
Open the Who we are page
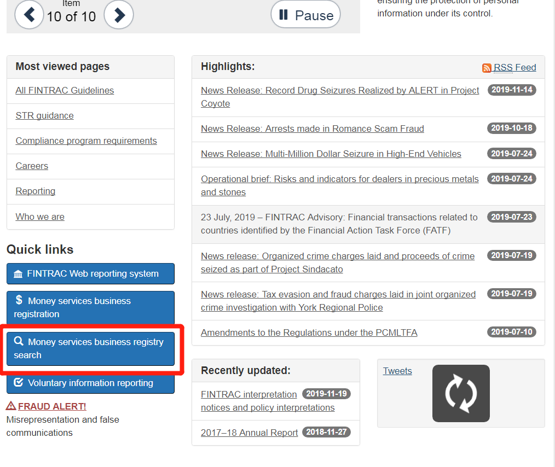point(40,217)
